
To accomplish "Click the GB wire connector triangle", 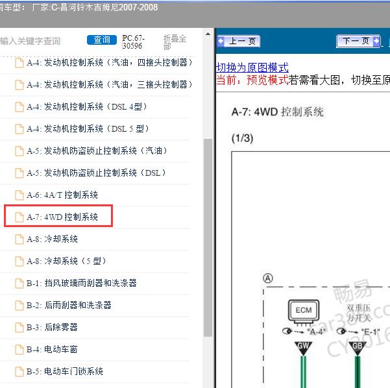I will [x=358, y=348].
